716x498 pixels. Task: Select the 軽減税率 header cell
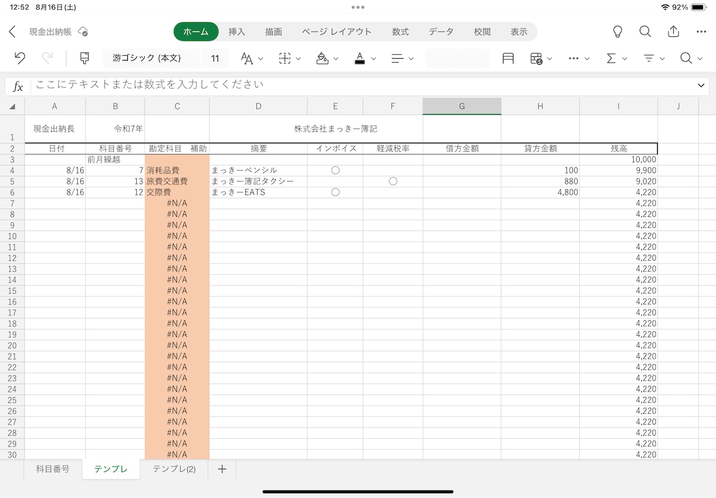pos(393,149)
